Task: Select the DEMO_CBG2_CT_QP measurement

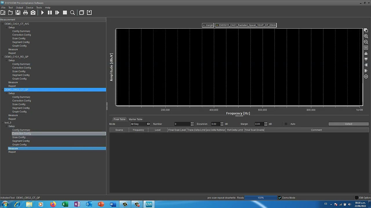Action: [x=55, y=90]
